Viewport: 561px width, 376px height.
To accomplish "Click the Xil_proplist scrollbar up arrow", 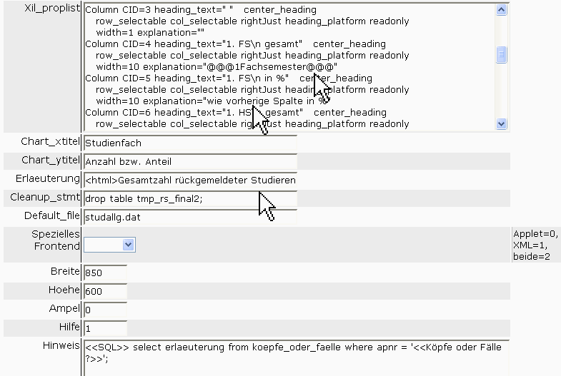I will pyautogui.click(x=501, y=10).
